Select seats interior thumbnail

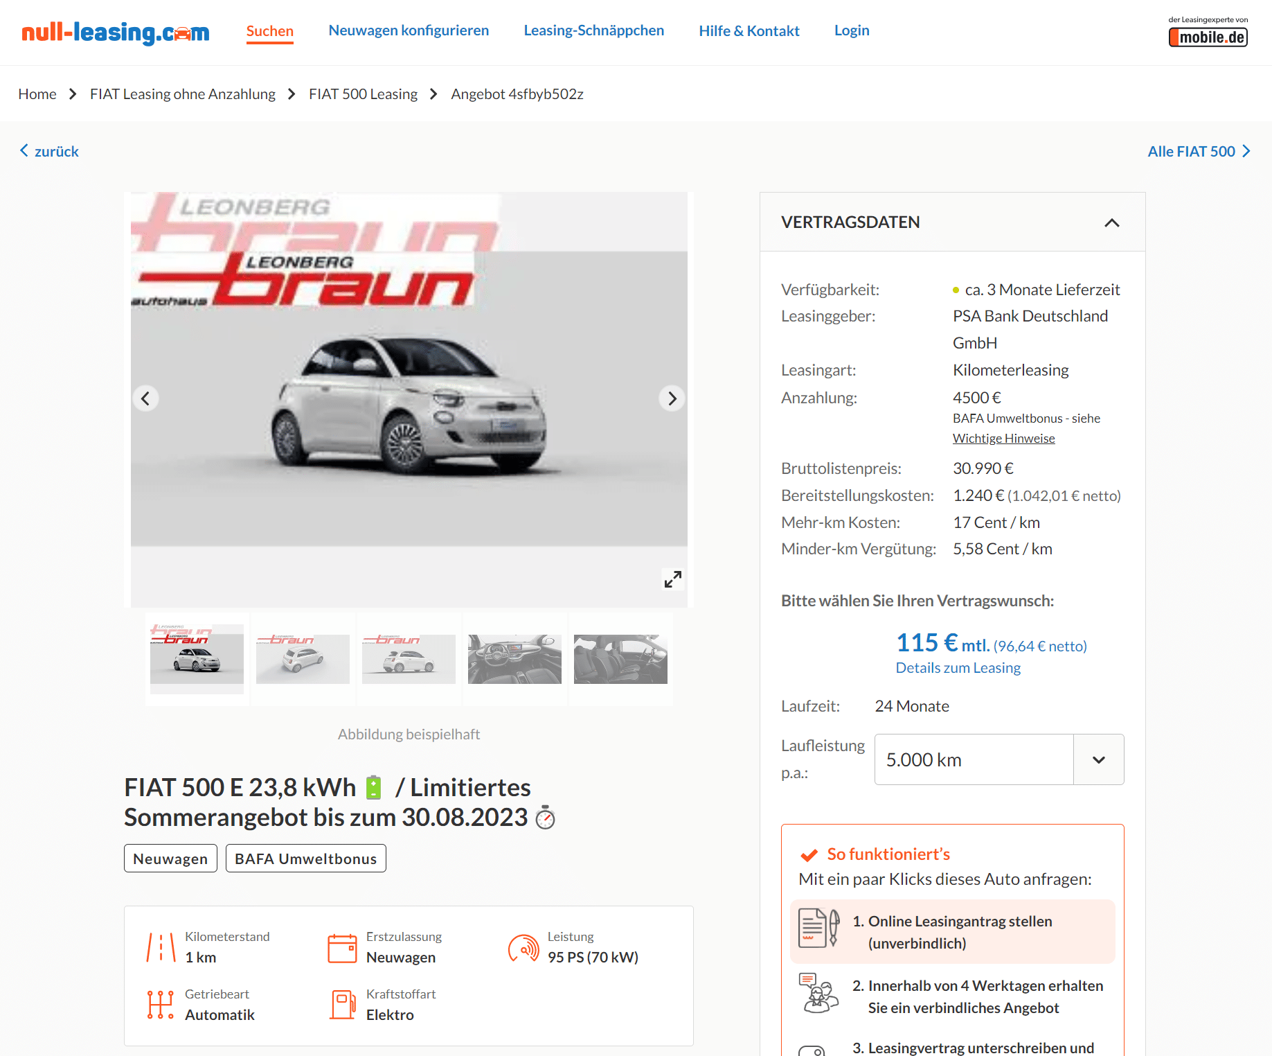620,659
